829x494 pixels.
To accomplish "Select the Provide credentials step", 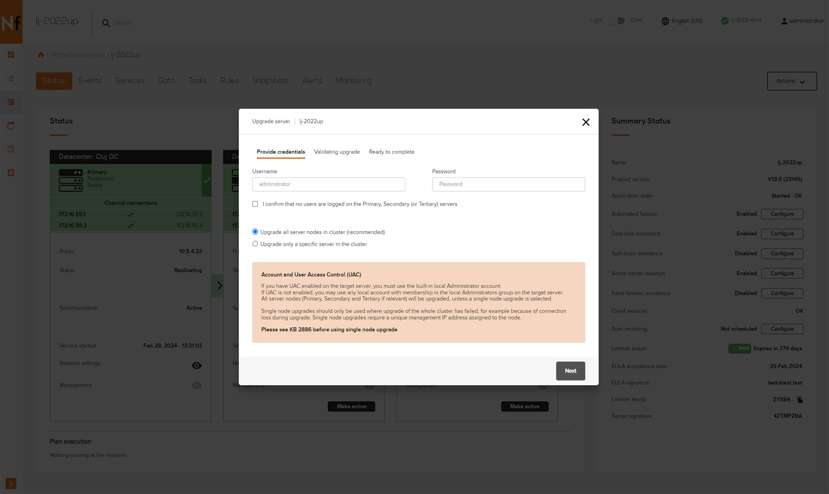I will (281, 152).
